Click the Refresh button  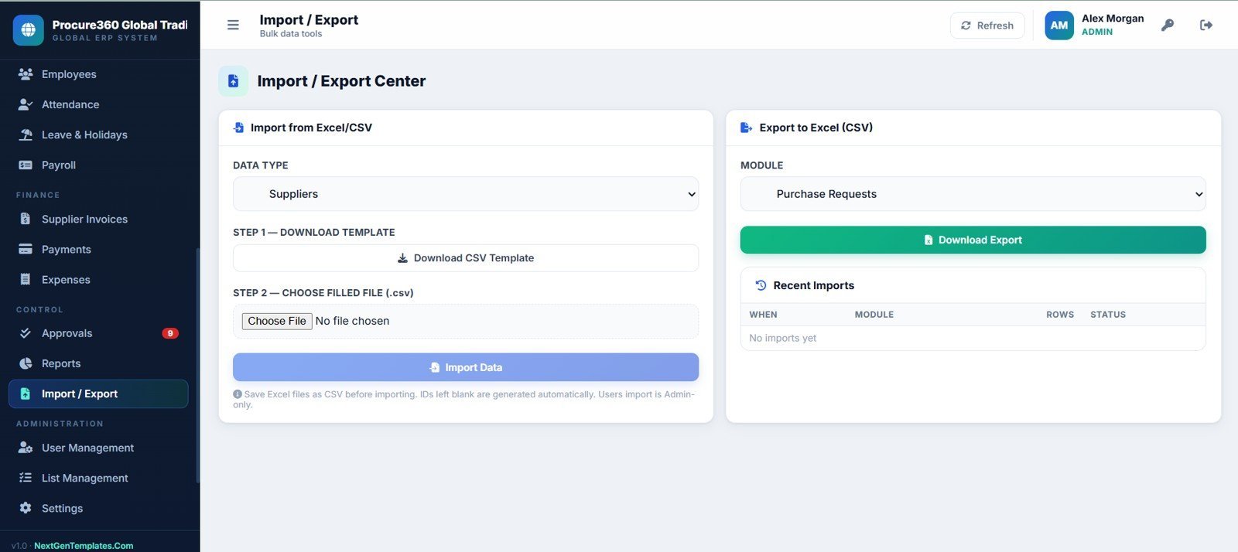click(x=987, y=26)
